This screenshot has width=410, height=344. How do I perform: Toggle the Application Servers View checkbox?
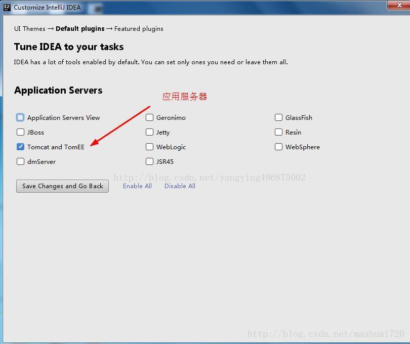[20, 117]
